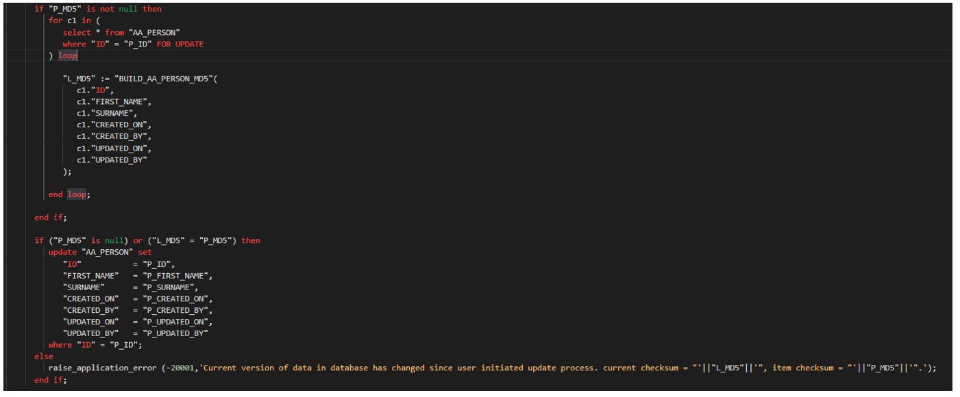This screenshot has height=397, width=960.
Task: Click 'raise_application_error' procedure call
Action: pos(102,368)
